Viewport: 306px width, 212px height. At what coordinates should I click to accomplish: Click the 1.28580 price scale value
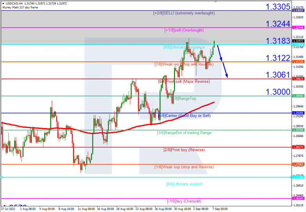pyautogui.click(x=299, y=136)
